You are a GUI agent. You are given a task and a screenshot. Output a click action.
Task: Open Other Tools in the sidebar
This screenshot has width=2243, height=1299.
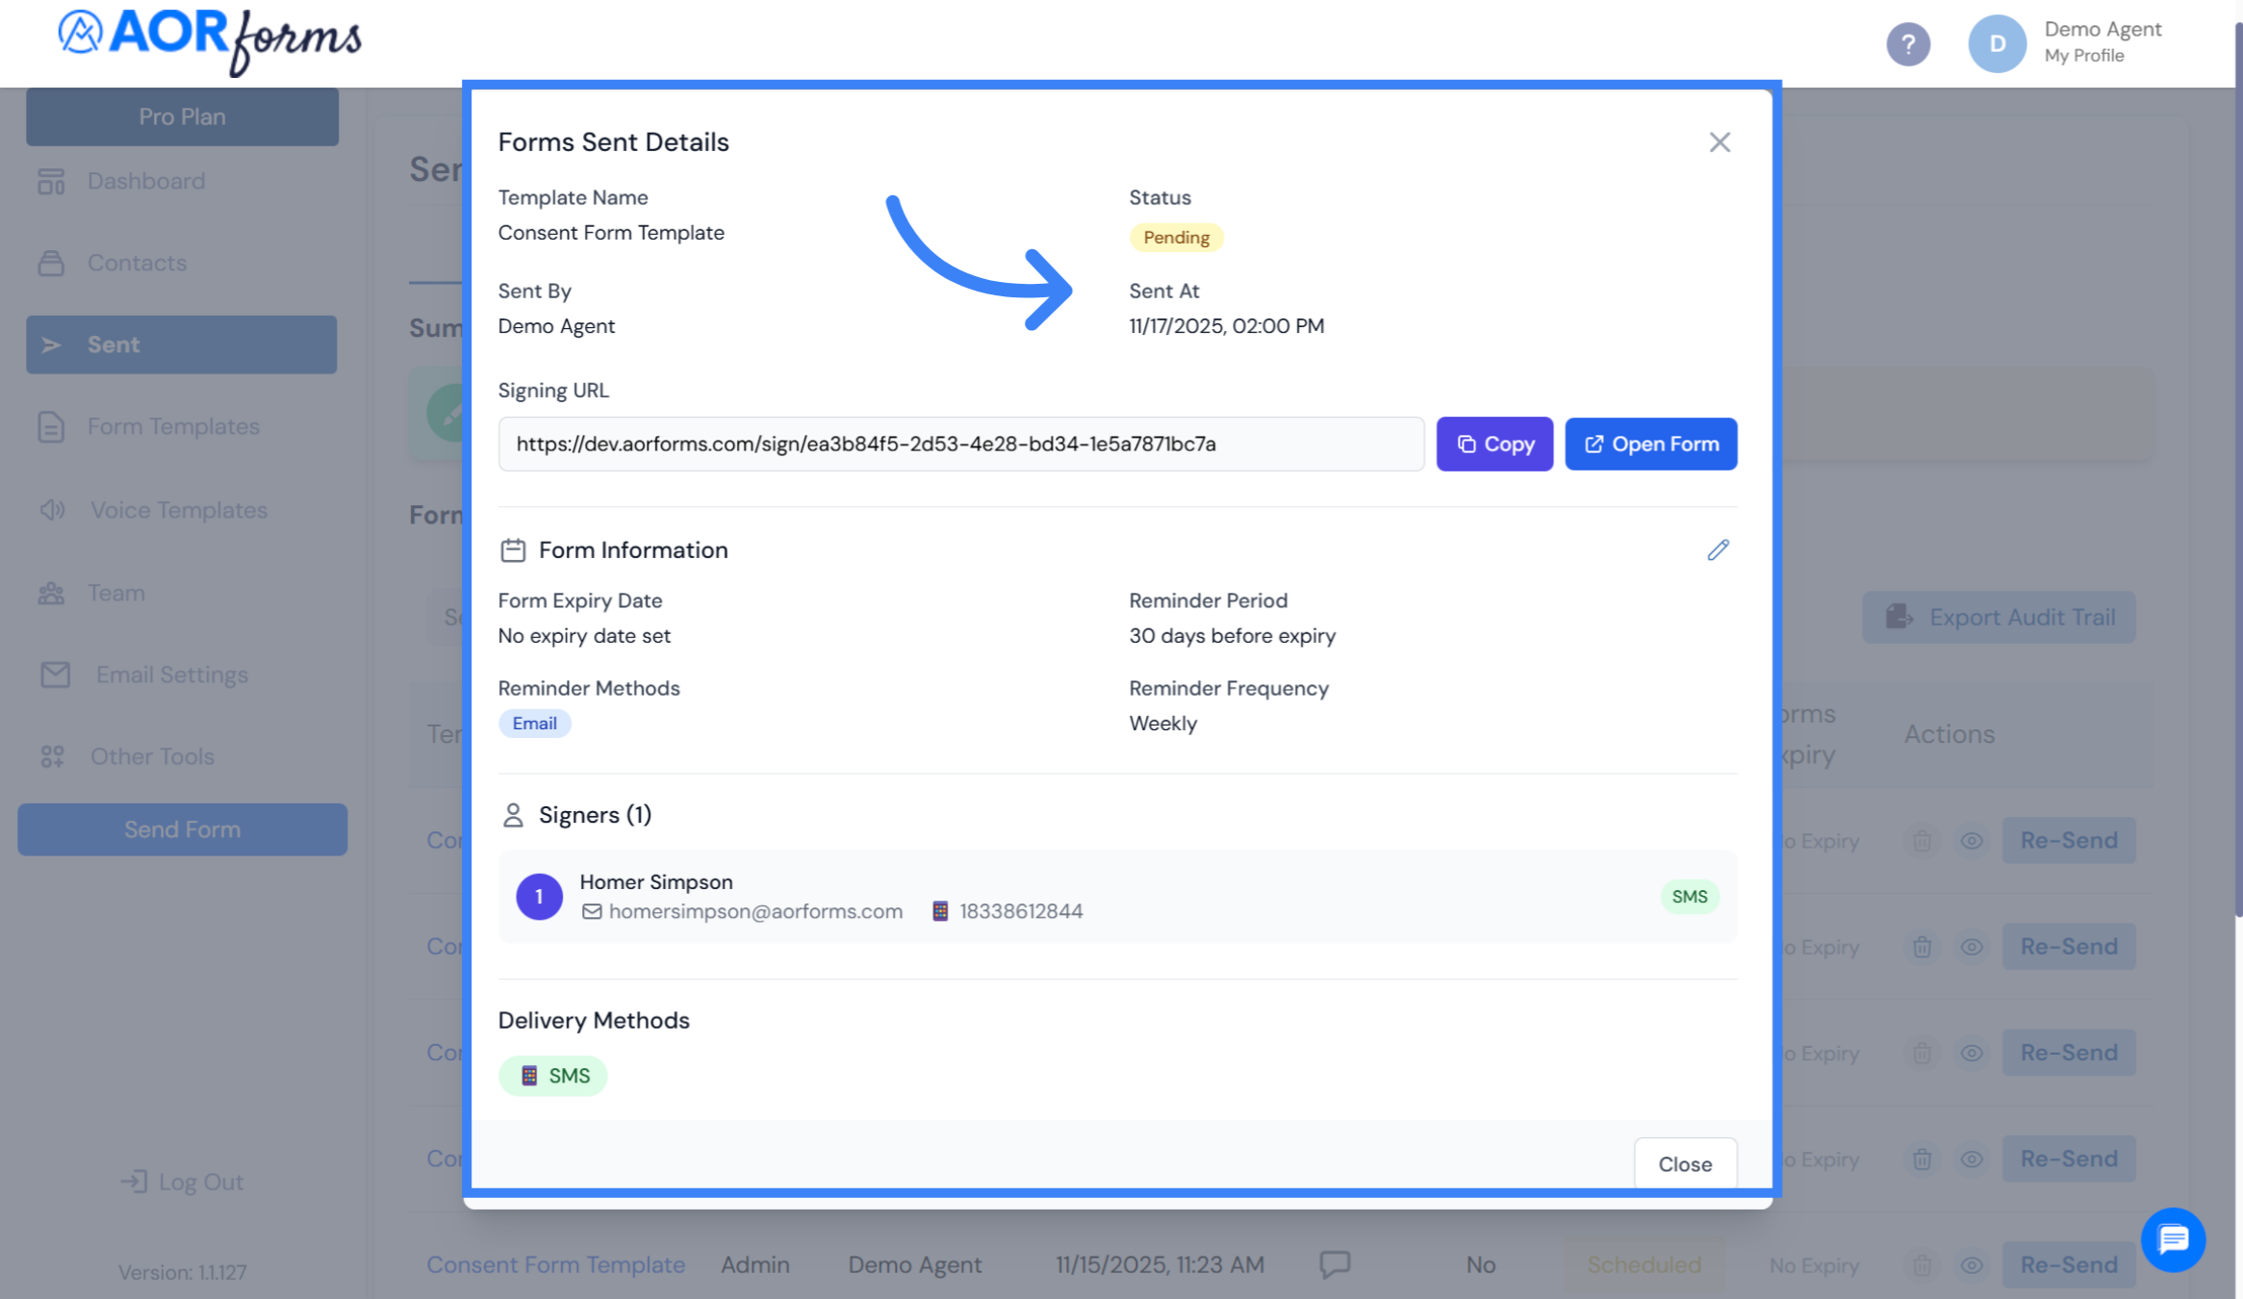152,756
